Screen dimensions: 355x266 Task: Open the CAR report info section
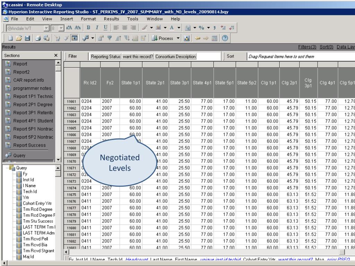[28, 80]
